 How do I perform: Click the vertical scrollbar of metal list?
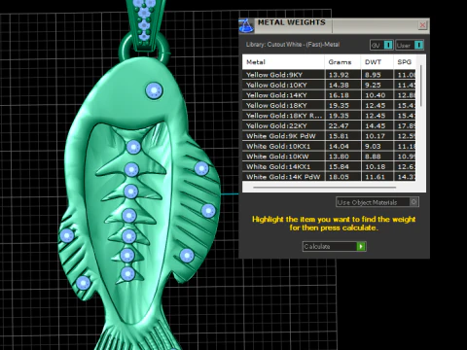(421, 86)
